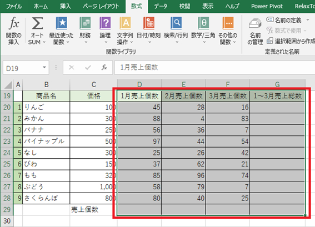Click the formula bar input showing 1月売上個数
Image resolution: width=315 pixels, height=227 pixels.
[x=214, y=68]
